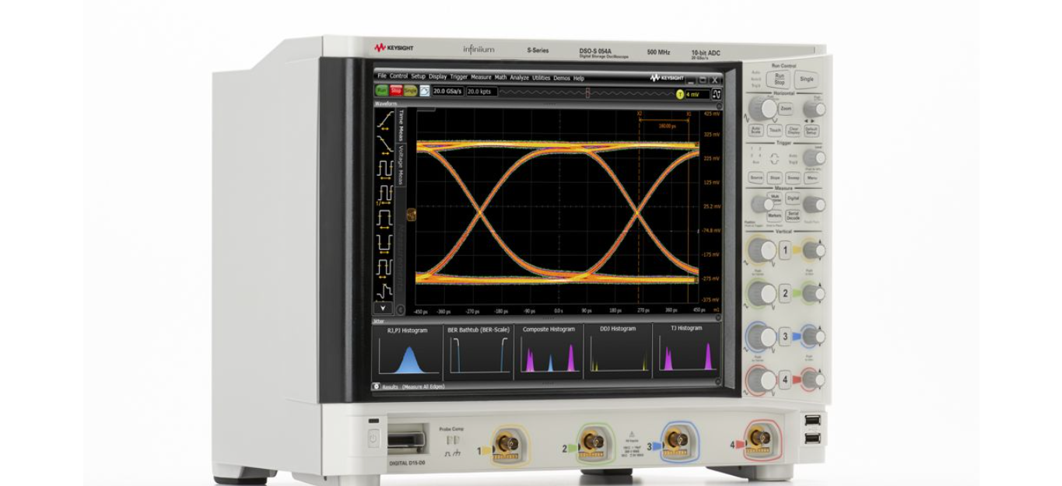
Task: Expand more measurement icons with down arrow
Action: (384, 309)
